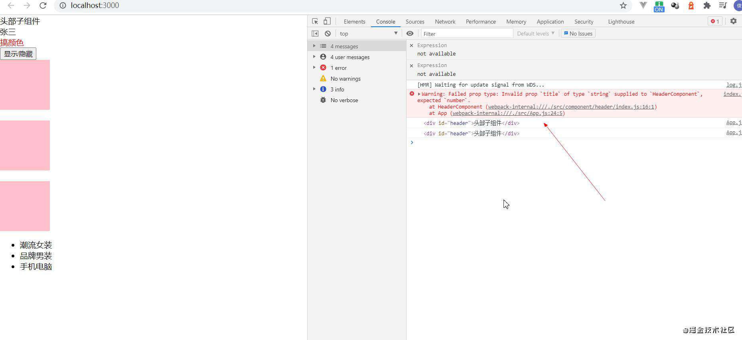Click the orange extension icon
Image resolution: width=742 pixels, height=340 pixels.
691,6
